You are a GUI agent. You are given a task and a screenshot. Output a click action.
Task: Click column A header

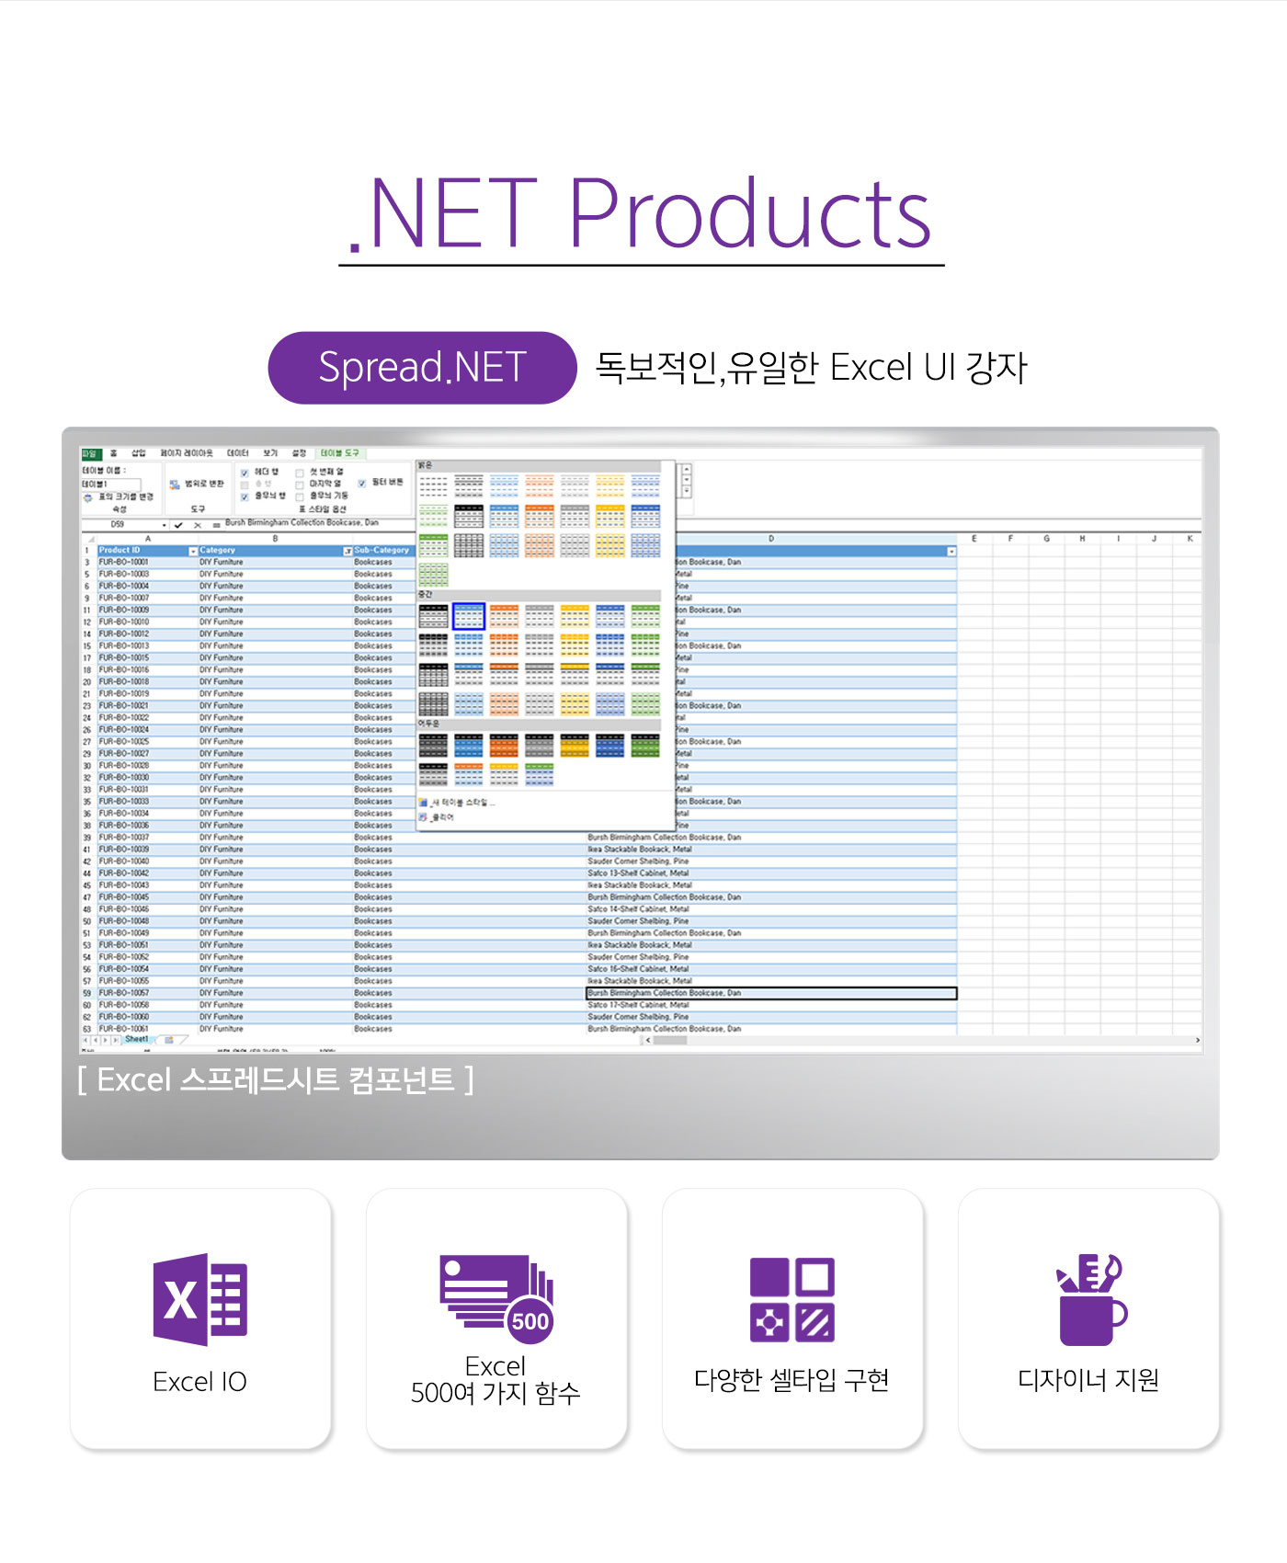147,539
